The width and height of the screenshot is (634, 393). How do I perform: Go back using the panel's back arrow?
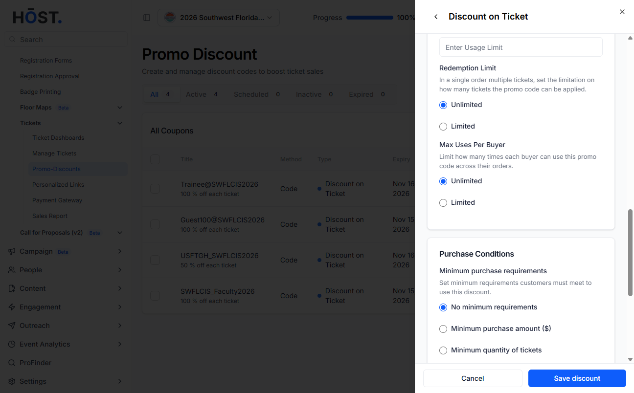coord(436,17)
